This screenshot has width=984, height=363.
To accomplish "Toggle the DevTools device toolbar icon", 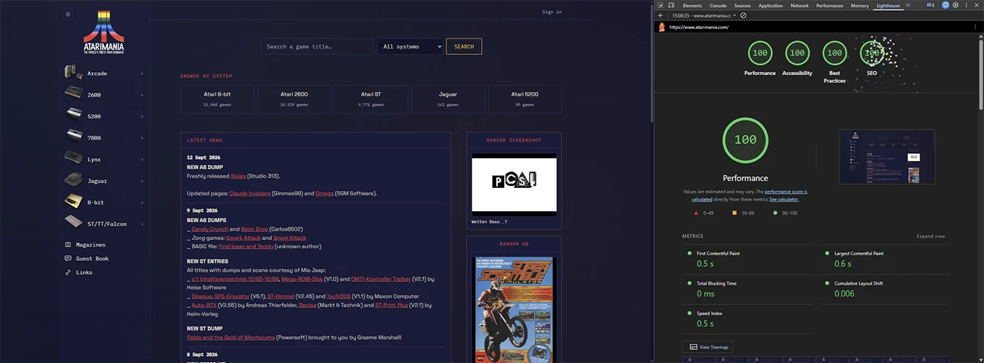I will (x=672, y=5).
